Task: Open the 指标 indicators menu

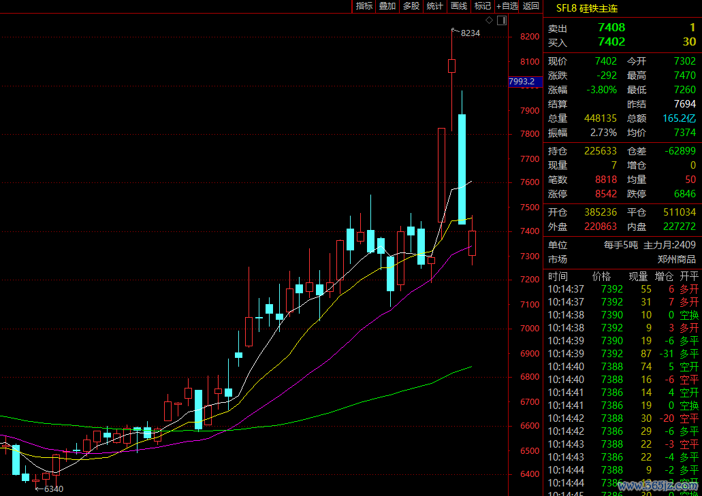Action: click(x=364, y=6)
